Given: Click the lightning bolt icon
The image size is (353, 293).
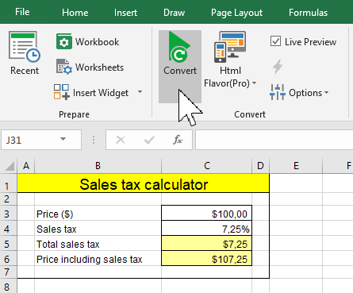Looking at the screenshot, I should (x=278, y=67).
